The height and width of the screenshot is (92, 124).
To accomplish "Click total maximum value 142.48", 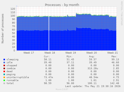I will (x=115, y=83).
